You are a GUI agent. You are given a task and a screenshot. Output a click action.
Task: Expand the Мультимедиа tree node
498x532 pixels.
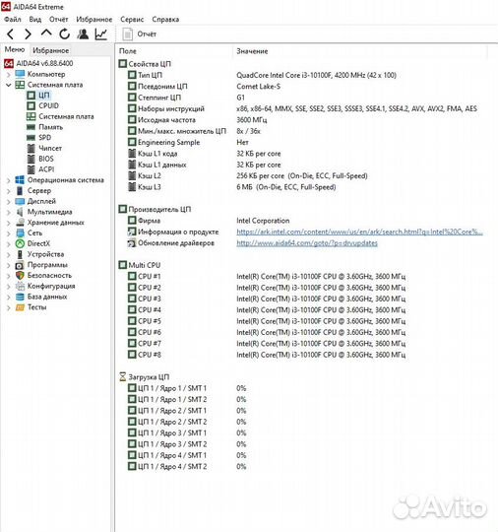[9, 212]
